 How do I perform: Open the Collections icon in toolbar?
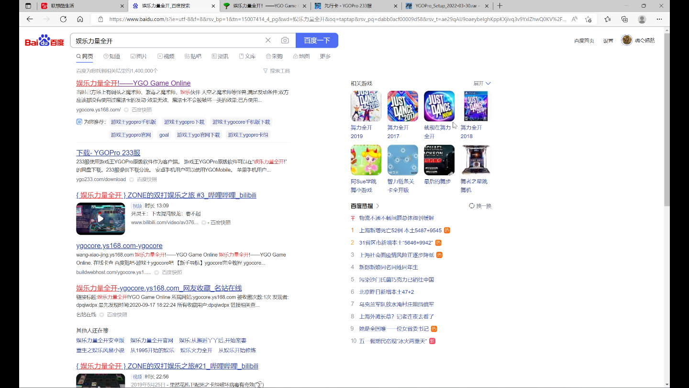click(x=624, y=19)
